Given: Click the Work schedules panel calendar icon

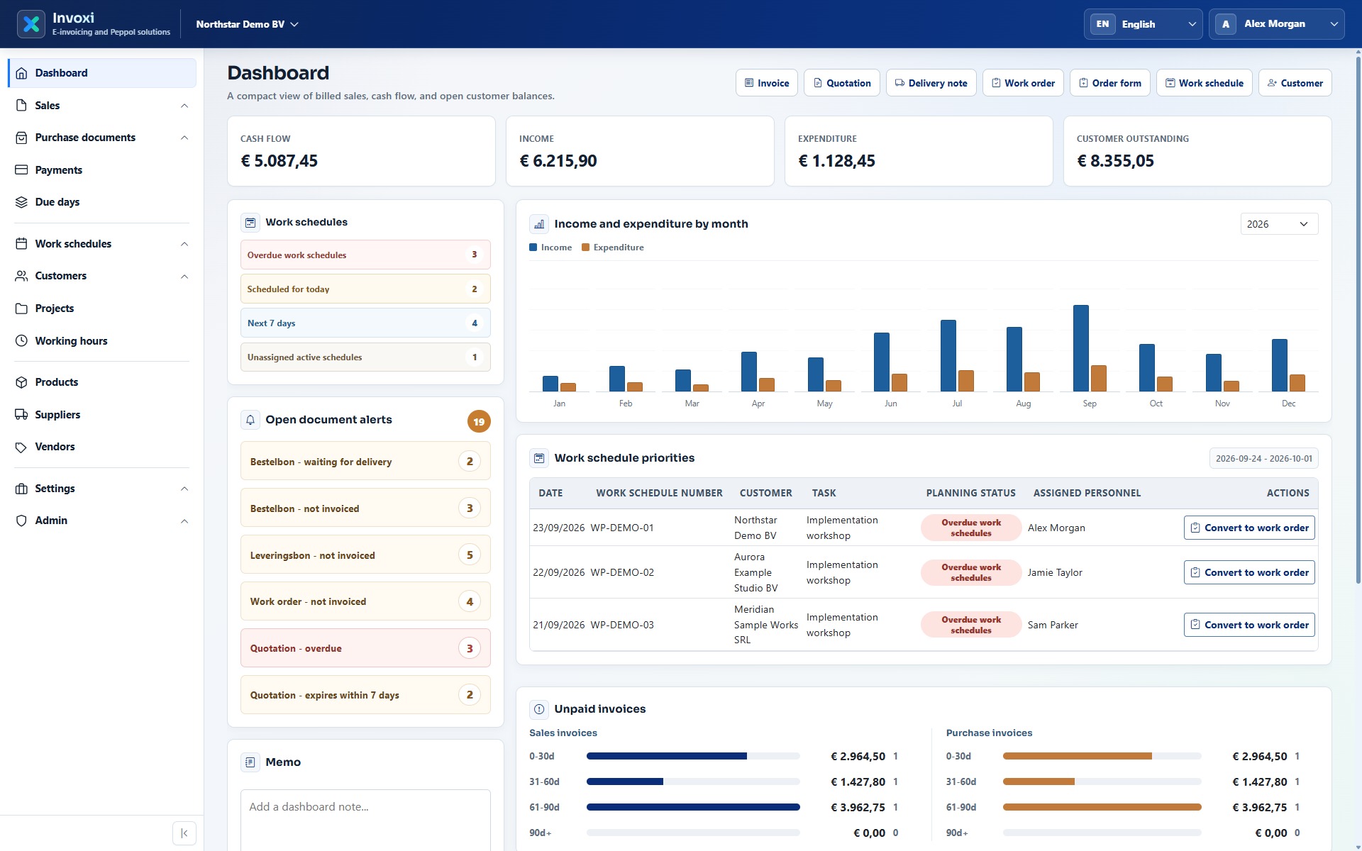Looking at the screenshot, I should (250, 223).
